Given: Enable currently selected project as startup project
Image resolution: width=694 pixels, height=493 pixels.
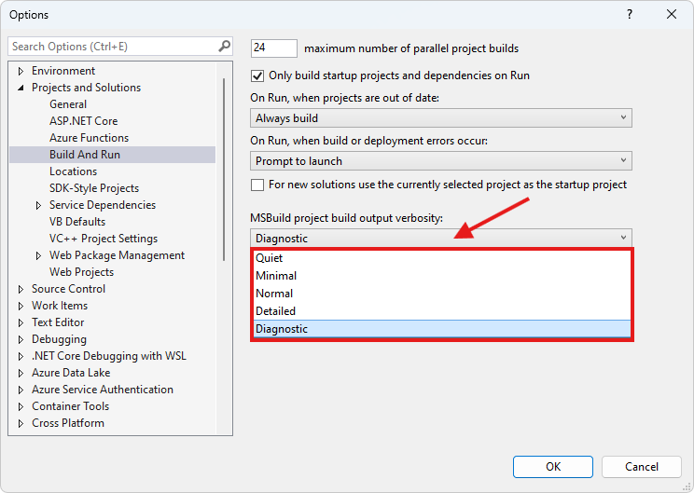Looking at the screenshot, I should pyautogui.click(x=257, y=185).
